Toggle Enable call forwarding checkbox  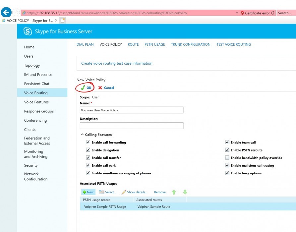coord(88,142)
